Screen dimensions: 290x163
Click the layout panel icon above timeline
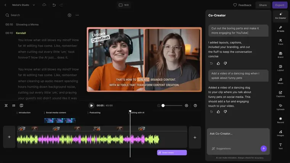[21, 105]
